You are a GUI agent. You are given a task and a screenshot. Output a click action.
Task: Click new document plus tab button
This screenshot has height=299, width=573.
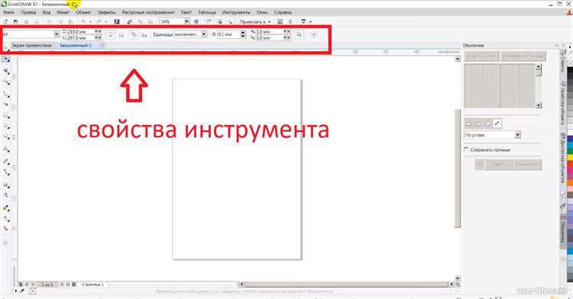click(102, 46)
